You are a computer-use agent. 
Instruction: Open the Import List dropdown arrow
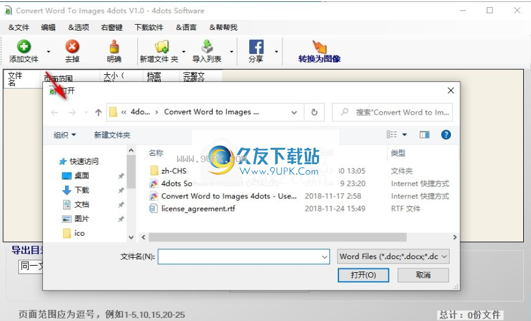[232, 51]
